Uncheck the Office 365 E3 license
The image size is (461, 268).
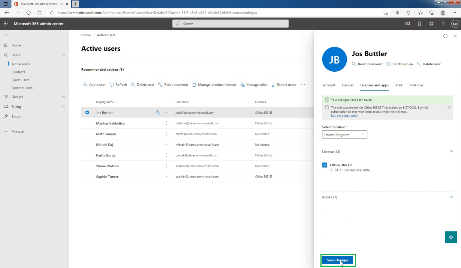324,165
